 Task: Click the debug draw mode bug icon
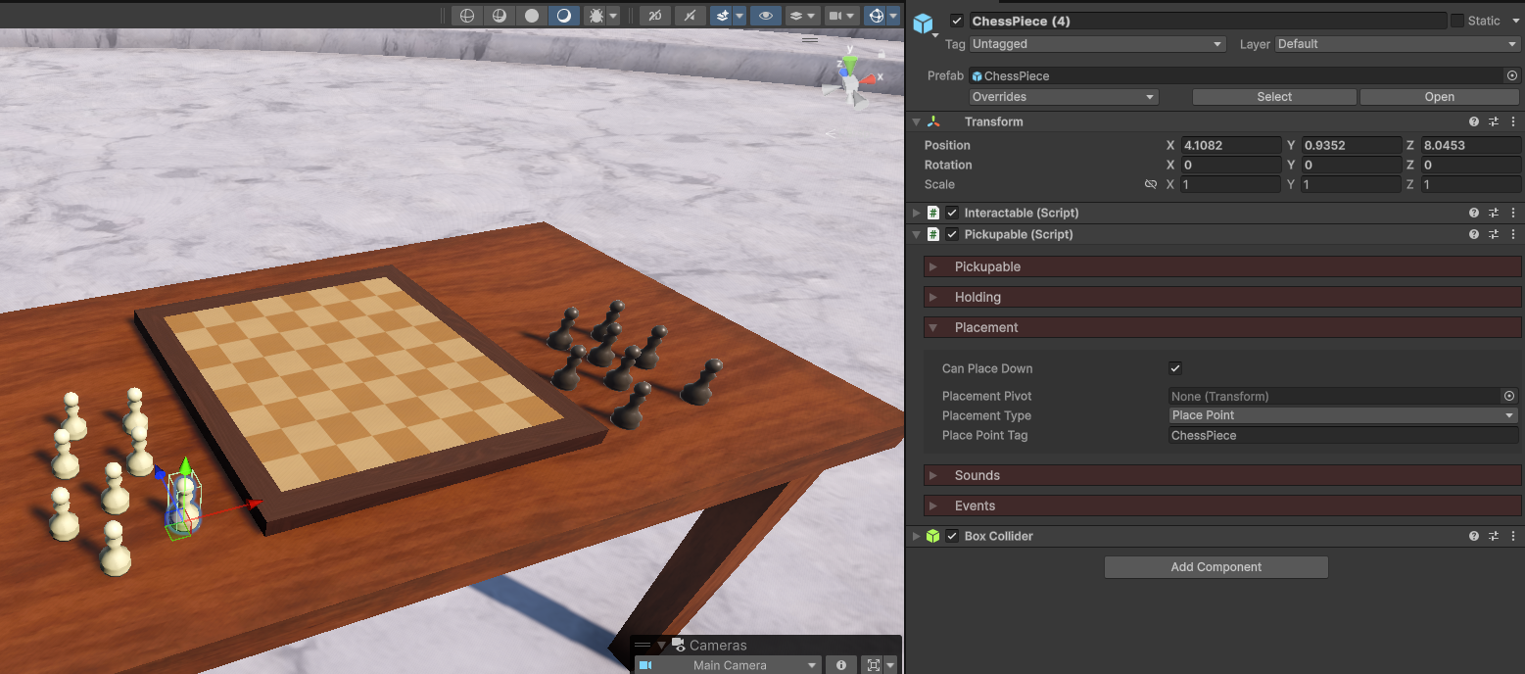pos(595,16)
